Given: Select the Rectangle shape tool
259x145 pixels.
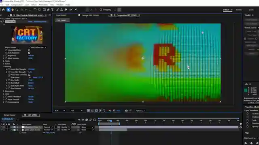Looking at the screenshot, I should 44,10.
